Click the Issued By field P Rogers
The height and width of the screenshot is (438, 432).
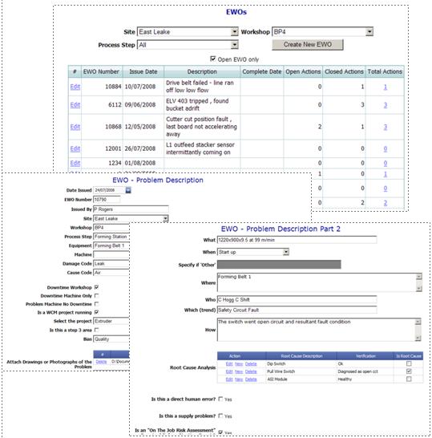tap(131, 209)
